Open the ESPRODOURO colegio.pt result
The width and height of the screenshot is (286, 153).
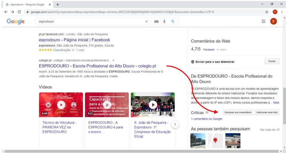pyautogui.click(x=97, y=66)
